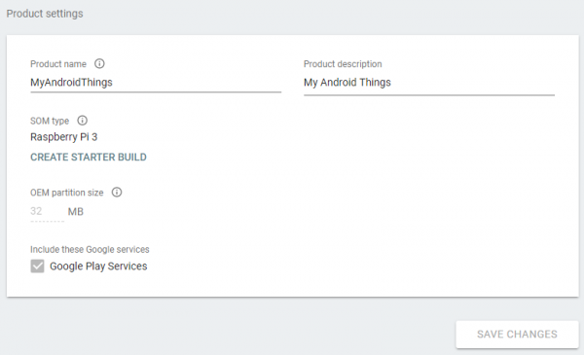Screen dimensions: 584x355
Task: Click the info icon next to Product name
Action: tap(99, 63)
